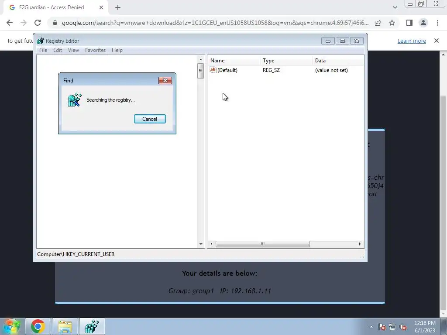Open a new Chrome tab
The width and height of the screenshot is (447, 335).
click(x=118, y=7)
